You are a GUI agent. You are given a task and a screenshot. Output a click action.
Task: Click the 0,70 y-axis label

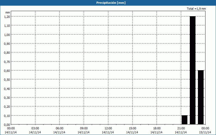point(7,62)
